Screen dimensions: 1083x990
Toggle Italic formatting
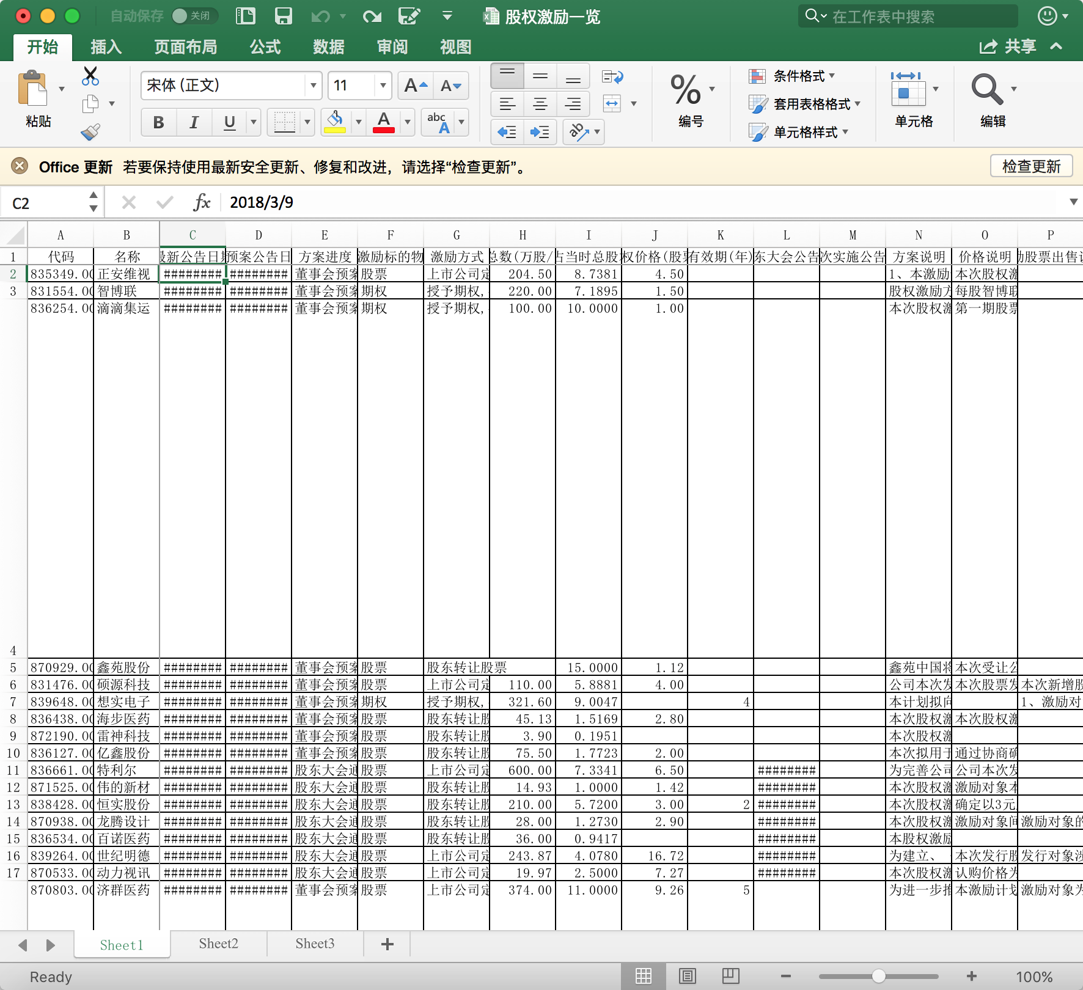tap(194, 122)
